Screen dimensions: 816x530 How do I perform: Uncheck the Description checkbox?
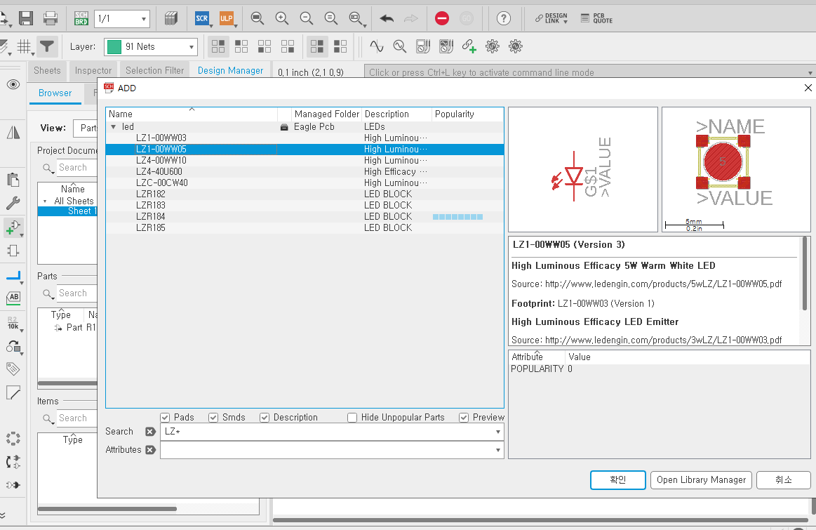coord(265,418)
